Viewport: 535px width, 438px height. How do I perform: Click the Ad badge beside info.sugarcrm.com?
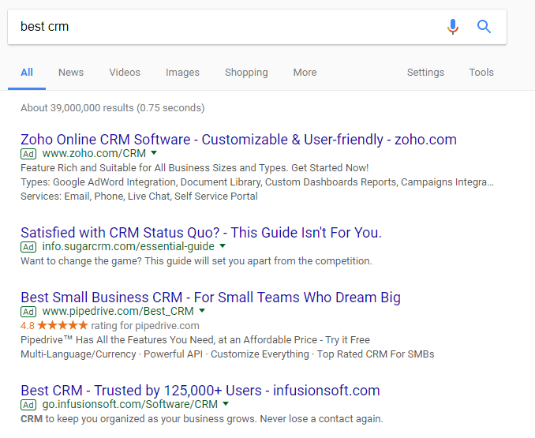coord(28,246)
